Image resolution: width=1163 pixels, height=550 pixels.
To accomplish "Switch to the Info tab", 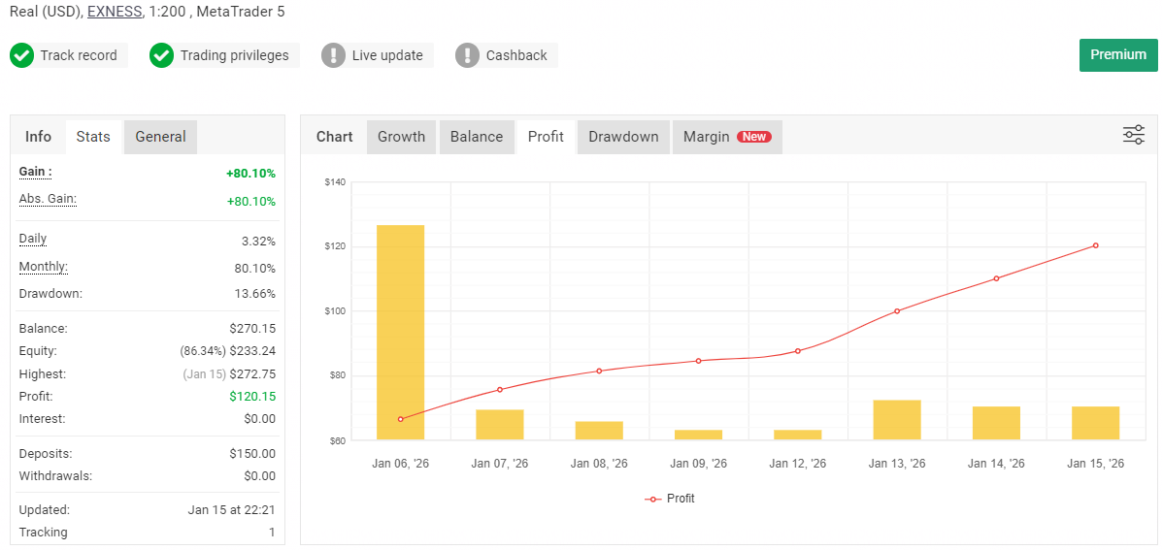I will [39, 137].
